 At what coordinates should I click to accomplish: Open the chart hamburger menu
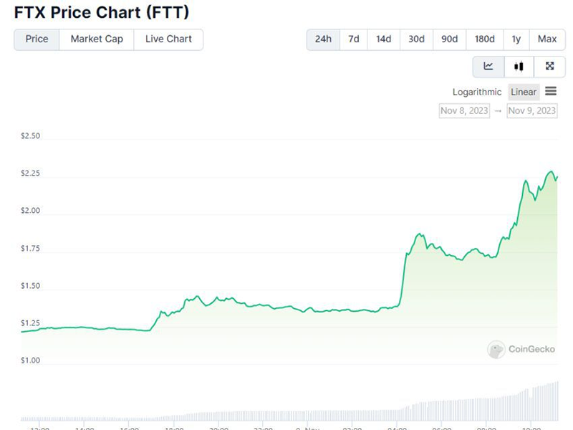(551, 91)
